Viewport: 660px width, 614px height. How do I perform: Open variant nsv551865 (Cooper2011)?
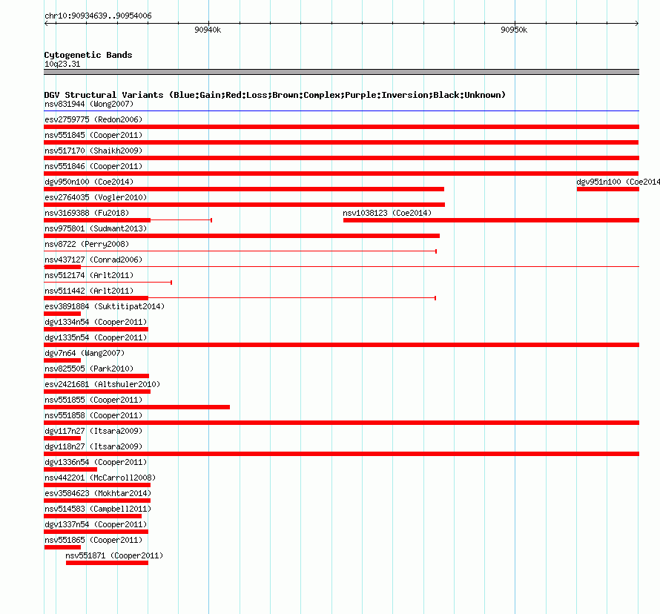[93, 540]
